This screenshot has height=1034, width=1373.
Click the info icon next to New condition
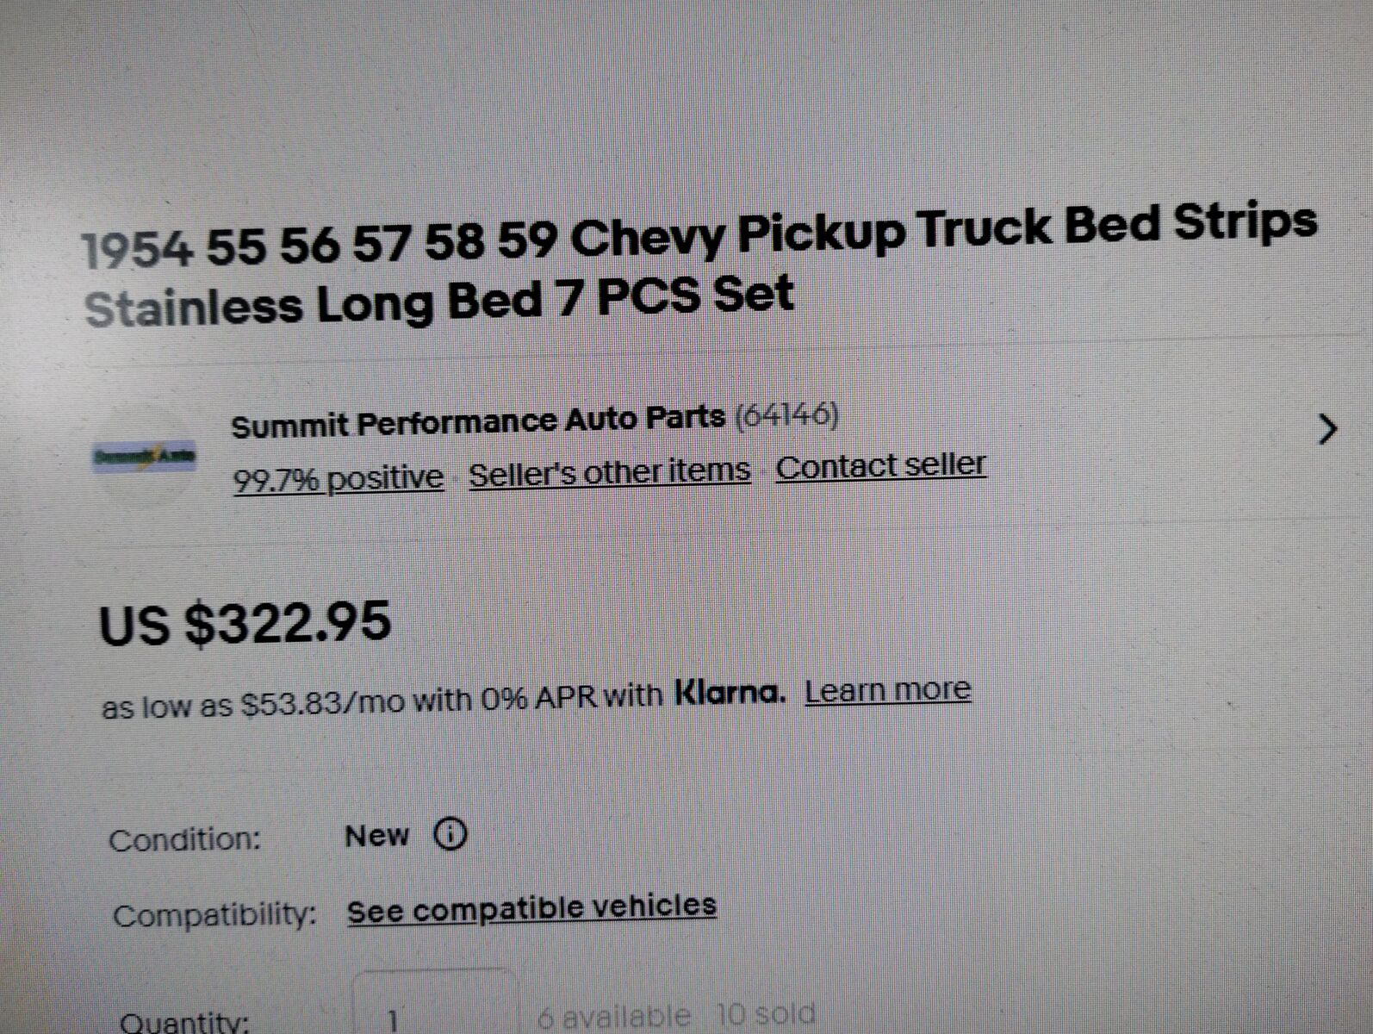coord(450,834)
